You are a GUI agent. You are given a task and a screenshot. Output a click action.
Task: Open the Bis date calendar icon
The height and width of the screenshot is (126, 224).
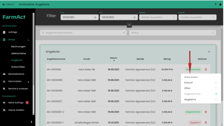(x=134, y=17)
